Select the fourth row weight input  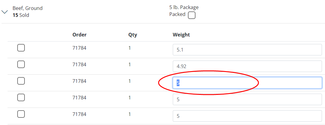click(x=247, y=99)
